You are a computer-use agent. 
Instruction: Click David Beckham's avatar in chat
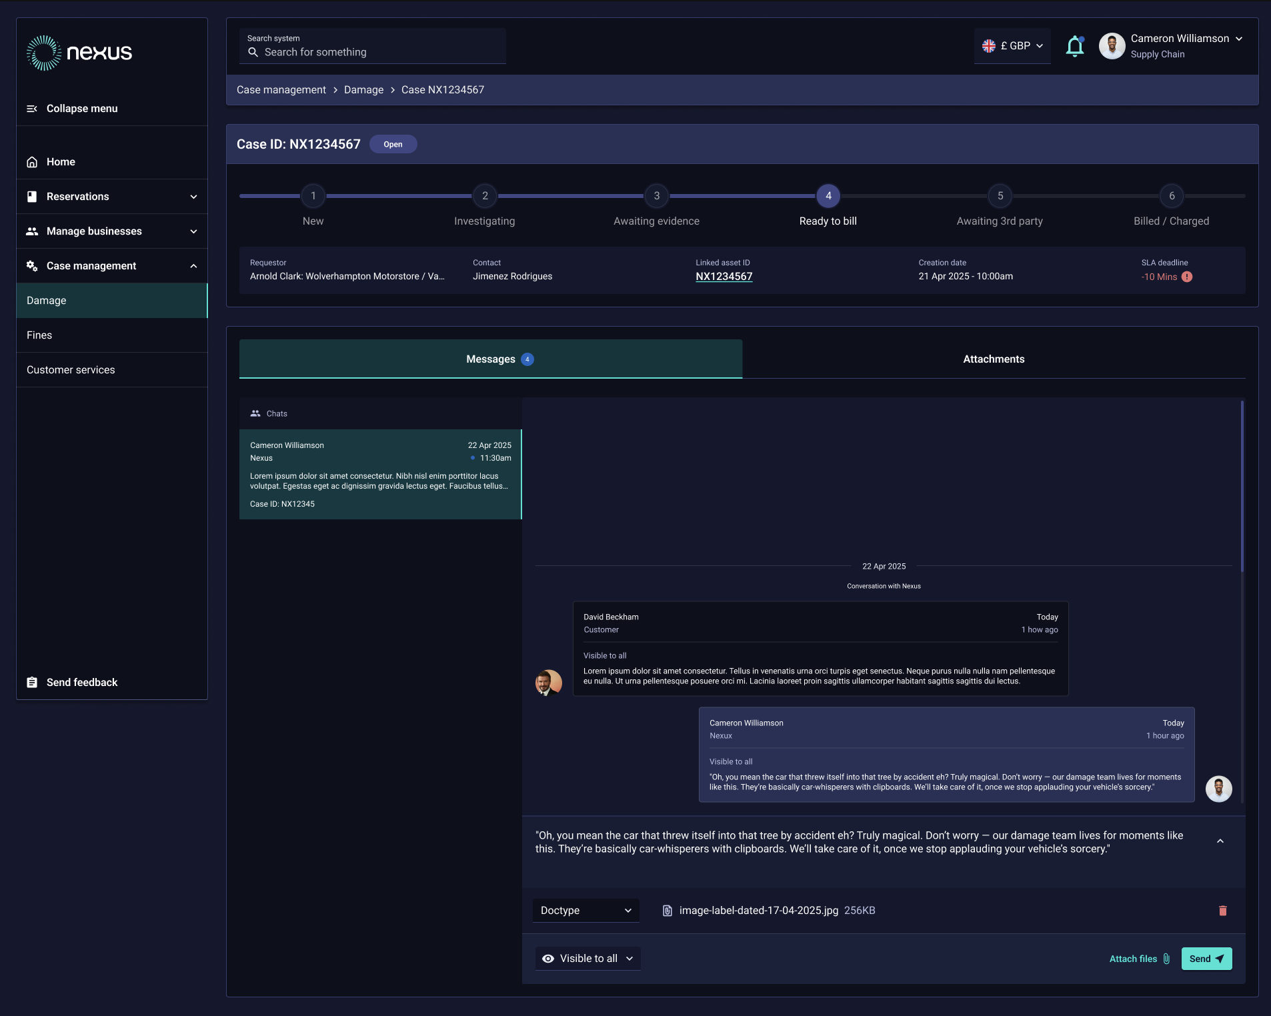click(548, 683)
